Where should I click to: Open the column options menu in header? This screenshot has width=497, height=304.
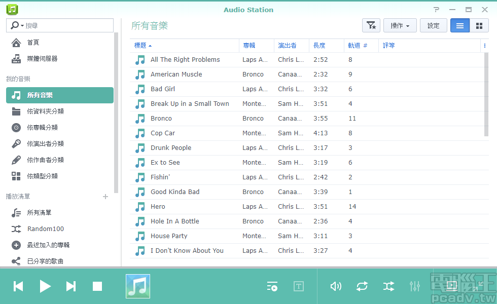pos(484,46)
